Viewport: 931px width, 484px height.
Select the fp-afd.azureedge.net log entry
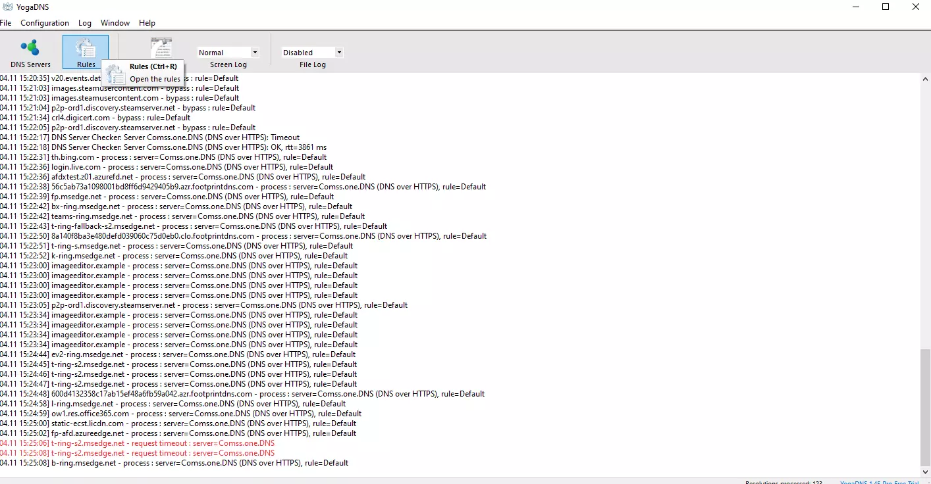click(178, 433)
